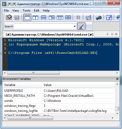122x129 pixels.
Task: Click the previous tab arrow
Action: point(107,34)
